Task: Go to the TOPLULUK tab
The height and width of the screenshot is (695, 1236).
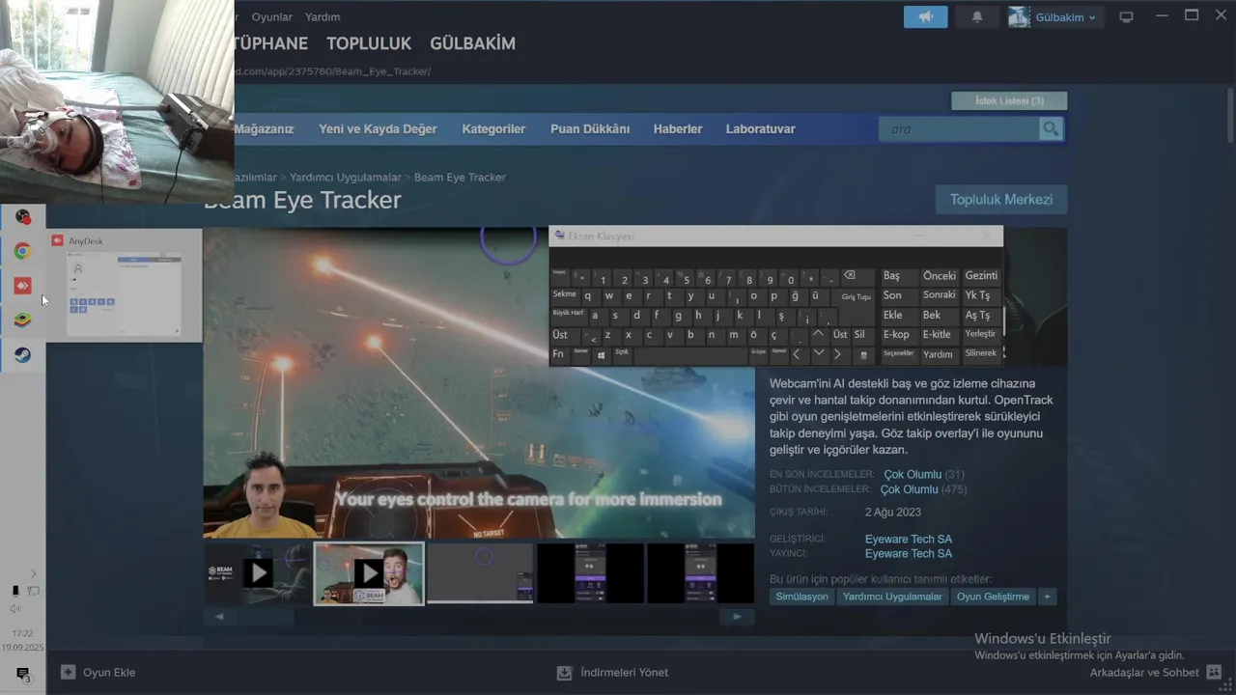Action: point(369,43)
